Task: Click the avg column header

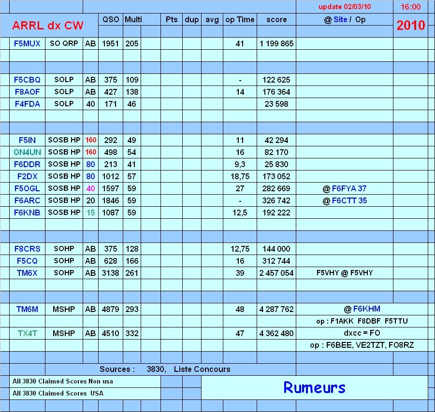Action: (212, 20)
